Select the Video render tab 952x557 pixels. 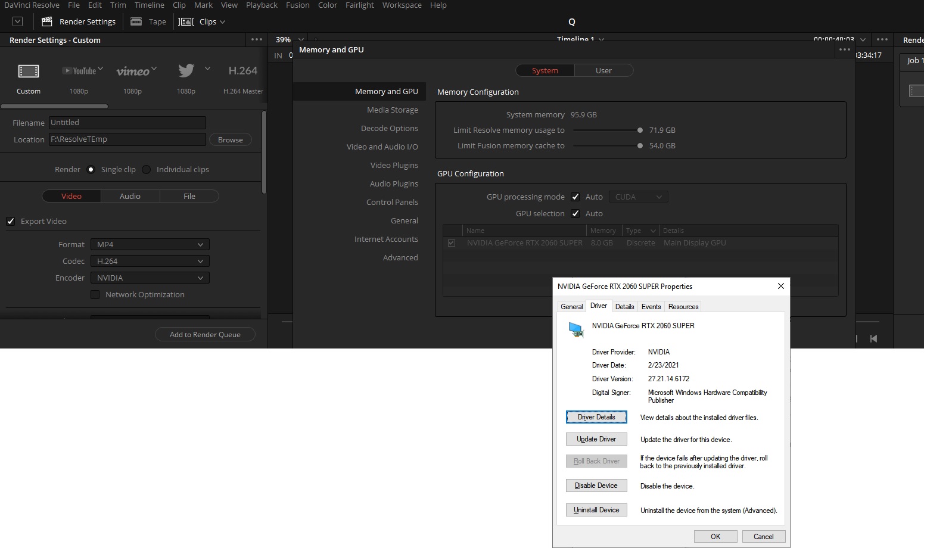pos(71,196)
